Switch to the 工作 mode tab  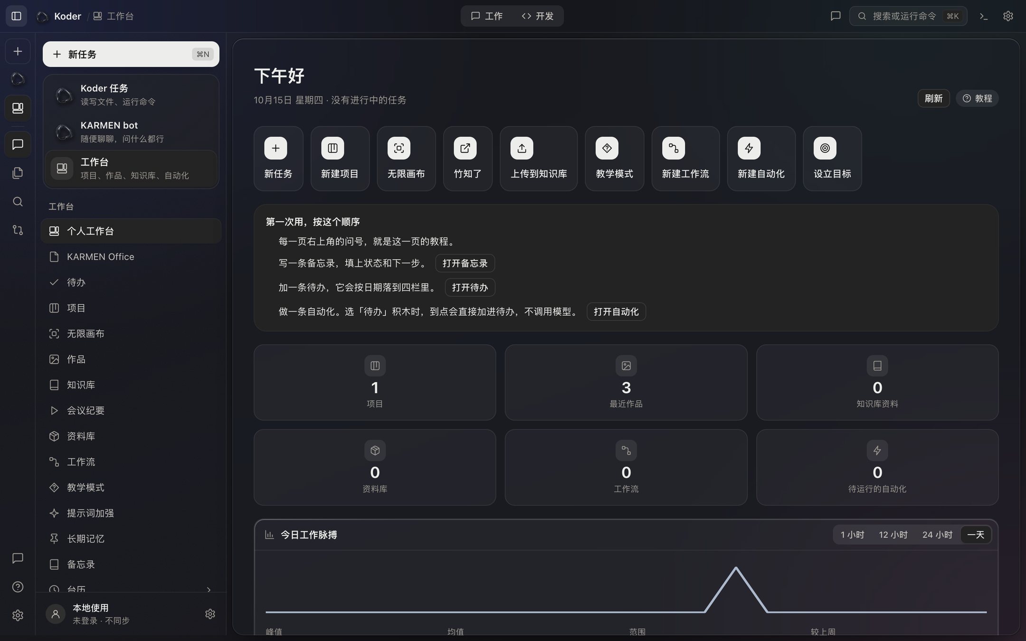[487, 16]
